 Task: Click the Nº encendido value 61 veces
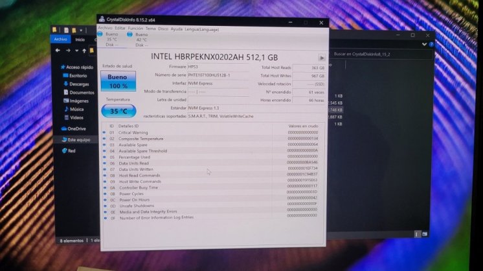point(309,92)
